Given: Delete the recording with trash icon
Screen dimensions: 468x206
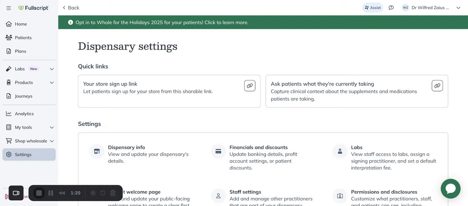Looking at the screenshot, I should pyautogui.click(x=113, y=193).
